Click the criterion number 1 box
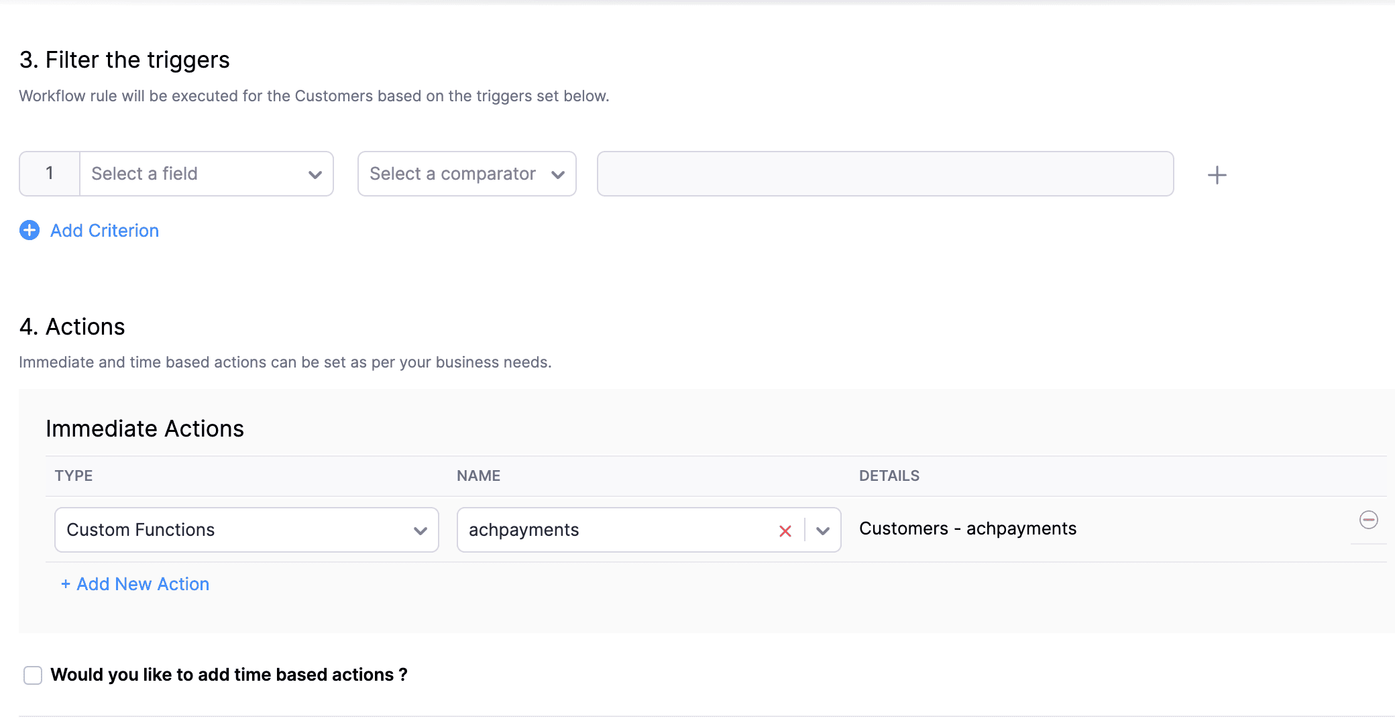The width and height of the screenshot is (1395, 727). (50, 174)
